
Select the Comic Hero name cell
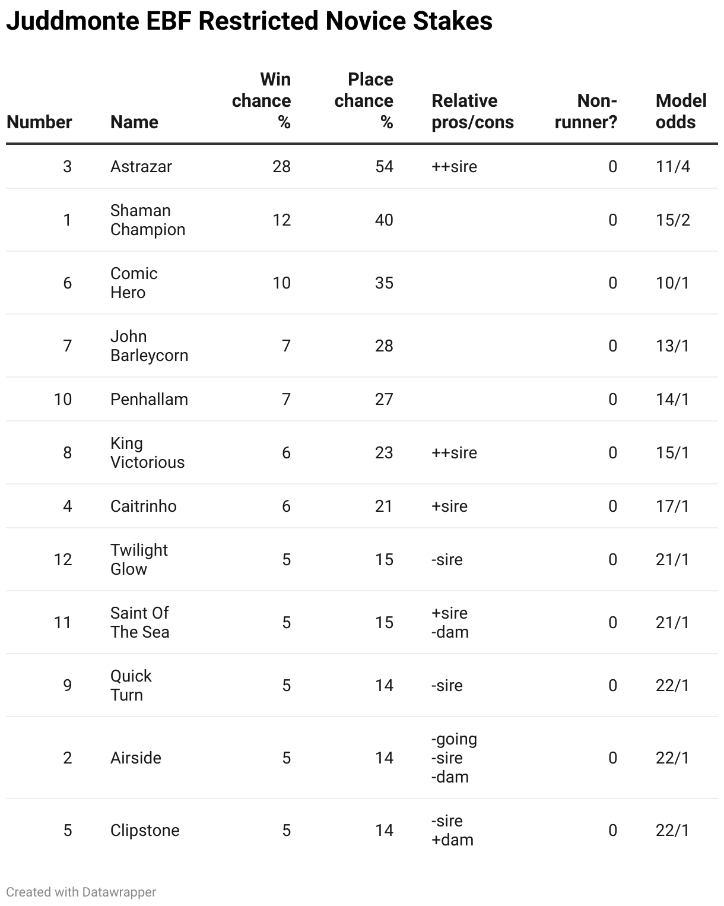[134, 283]
